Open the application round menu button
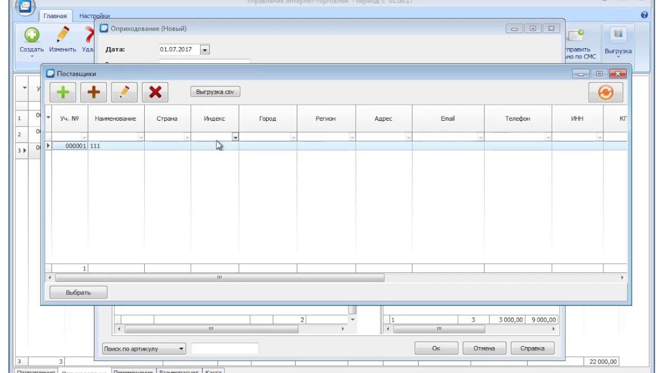Screen dimensions: 664x373 [26, 6]
